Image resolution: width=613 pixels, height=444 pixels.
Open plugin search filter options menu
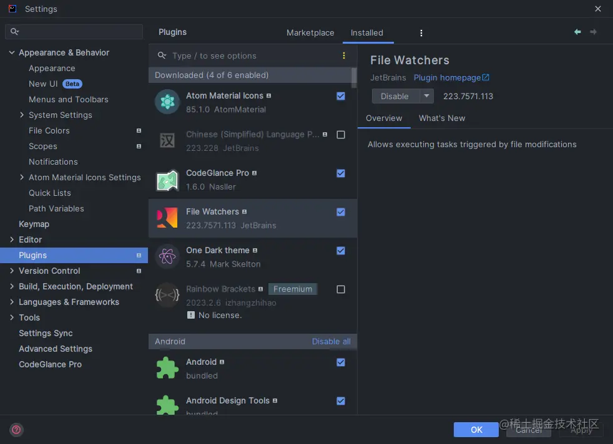click(x=343, y=55)
